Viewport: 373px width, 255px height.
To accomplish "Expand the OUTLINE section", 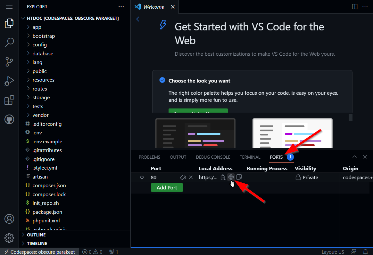I will (x=75, y=235).
